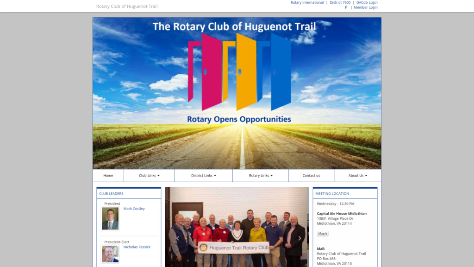Expand the District Links dropdown
The width and height of the screenshot is (474, 267).
(204, 176)
